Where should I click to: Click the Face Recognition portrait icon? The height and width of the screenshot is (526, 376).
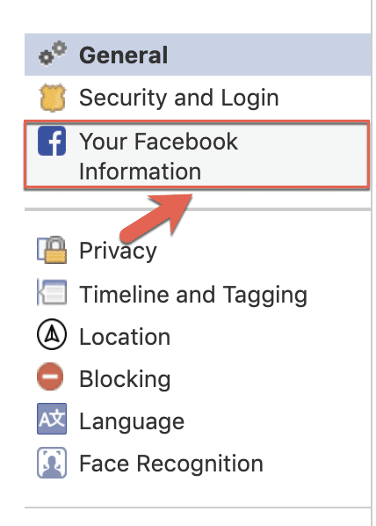52,463
